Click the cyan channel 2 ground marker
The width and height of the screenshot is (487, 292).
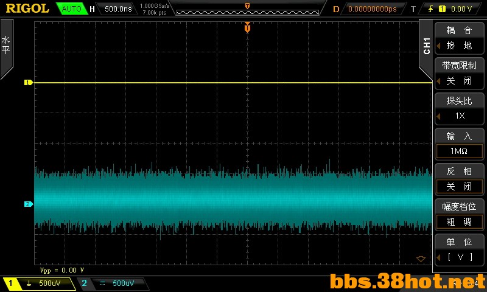pos(28,204)
